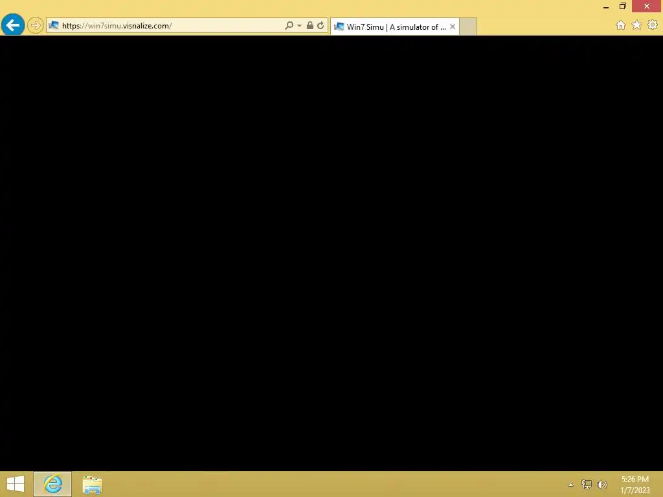Close the Internet Explorer window

point(647,6)
